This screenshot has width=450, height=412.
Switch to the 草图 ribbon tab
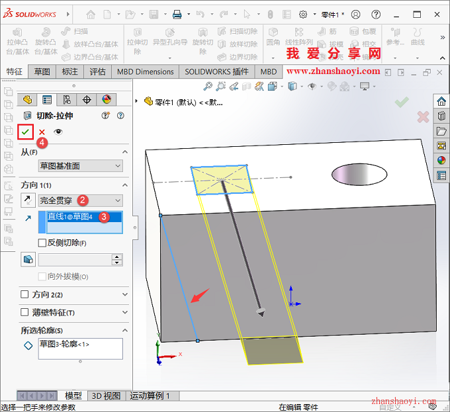(x=42, y=71)
